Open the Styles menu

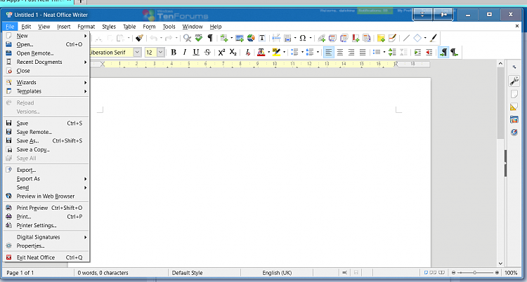coord(109,27)
